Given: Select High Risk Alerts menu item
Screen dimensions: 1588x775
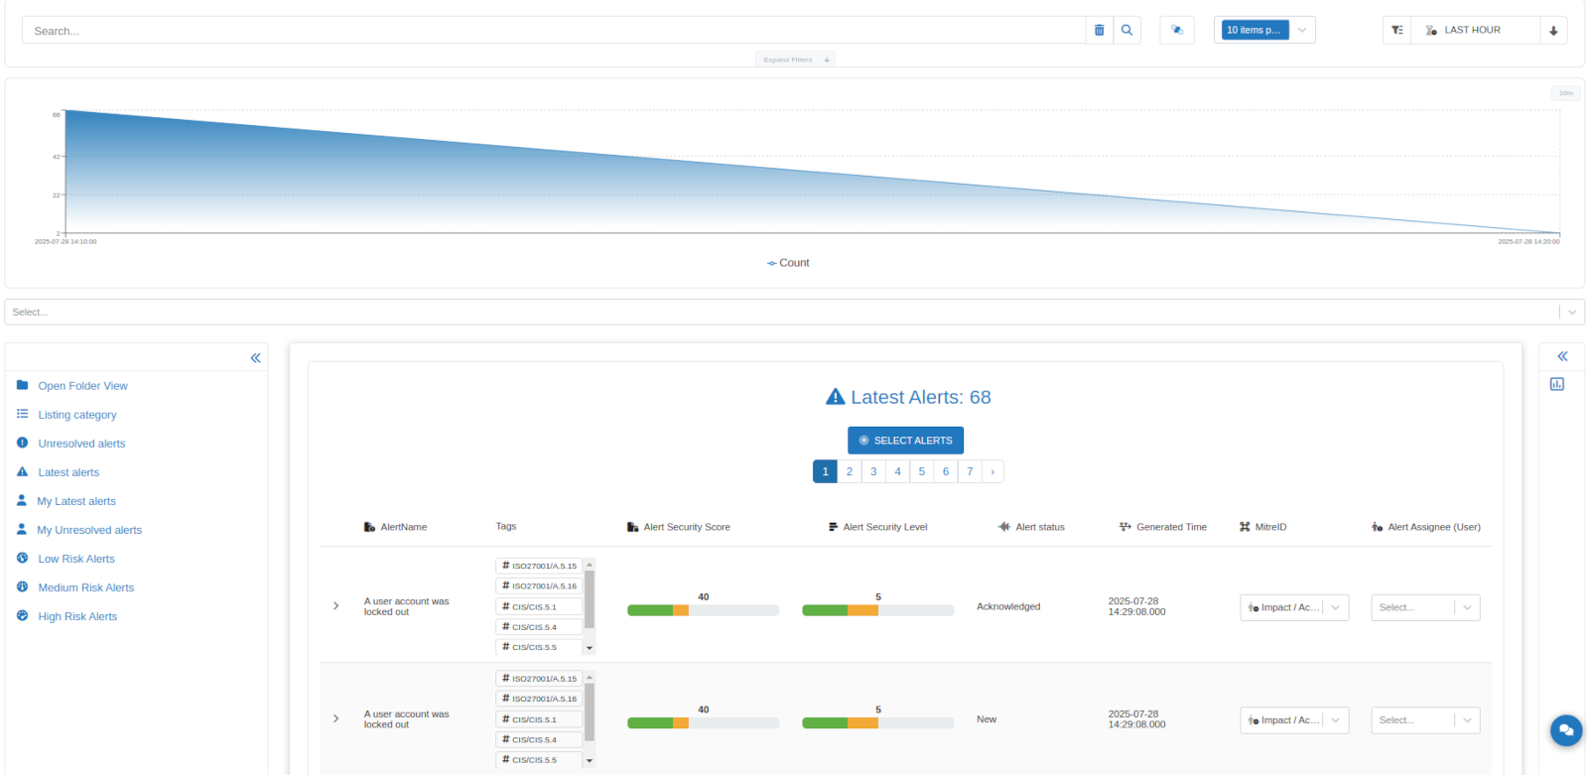Looking at the screenshot, I should click(77, 616).
